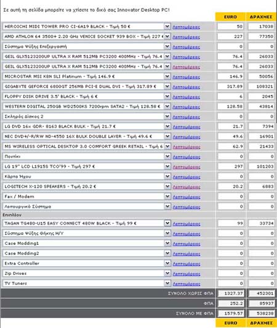277x328 pixels.
Task: Expand the GIGABYTE GEFORCE 6800GT dropdown
Action: click(x=87, y=86)
